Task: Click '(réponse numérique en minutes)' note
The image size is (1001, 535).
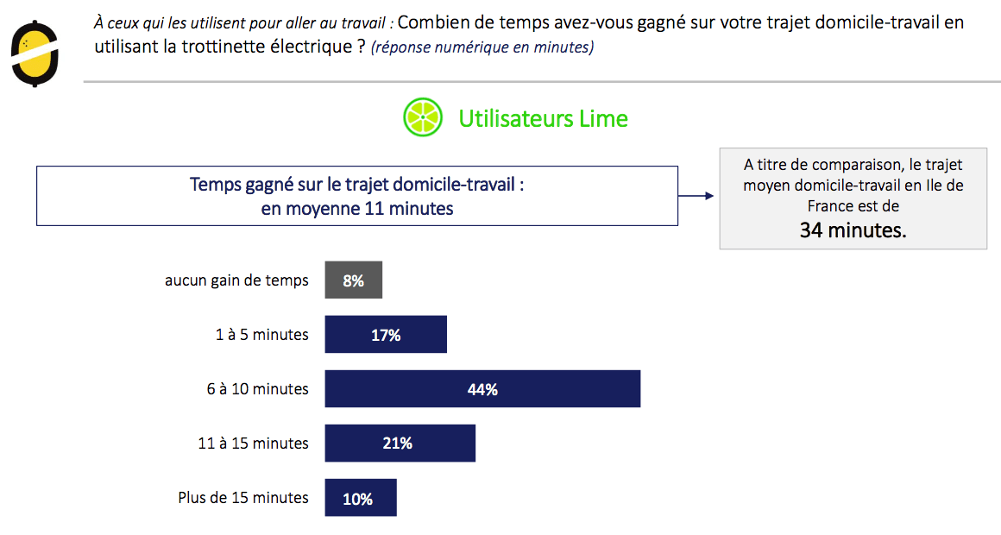Action: click(x=482, y=47)
